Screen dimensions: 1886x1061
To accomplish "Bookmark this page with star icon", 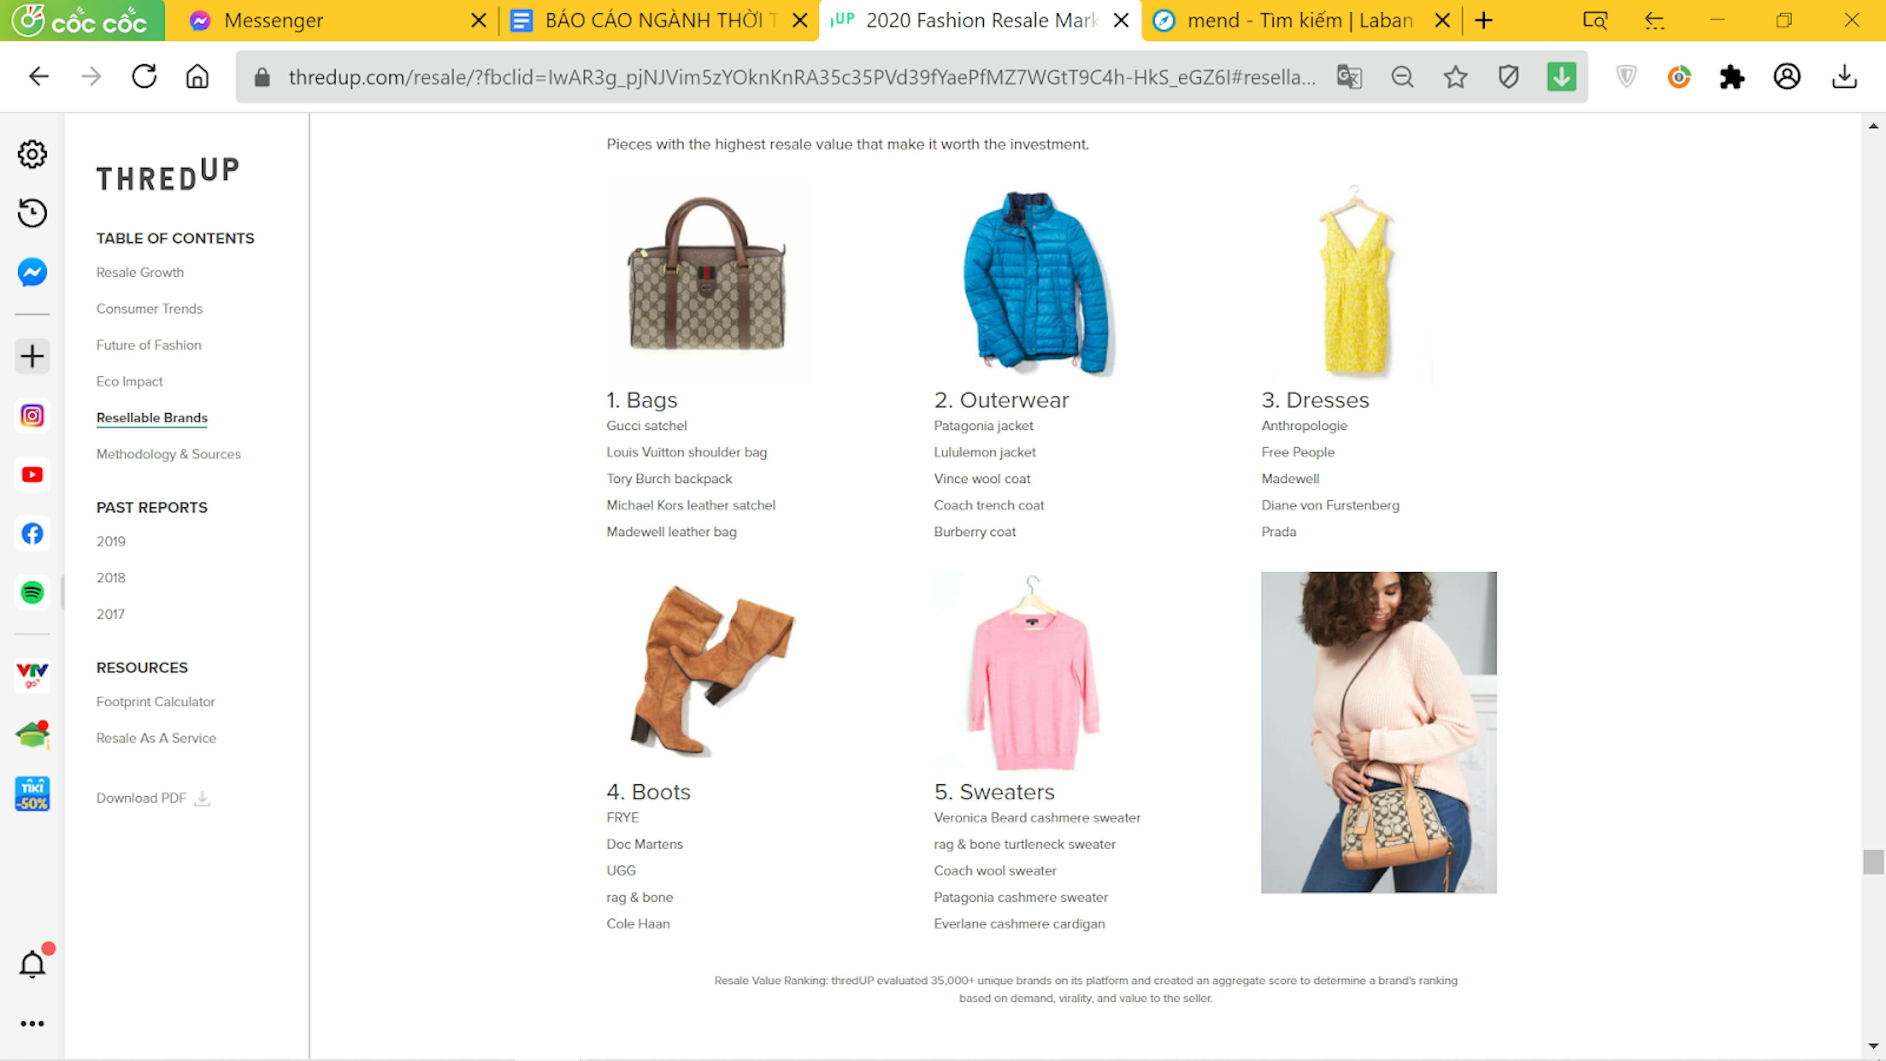I will pos(1455,77).
